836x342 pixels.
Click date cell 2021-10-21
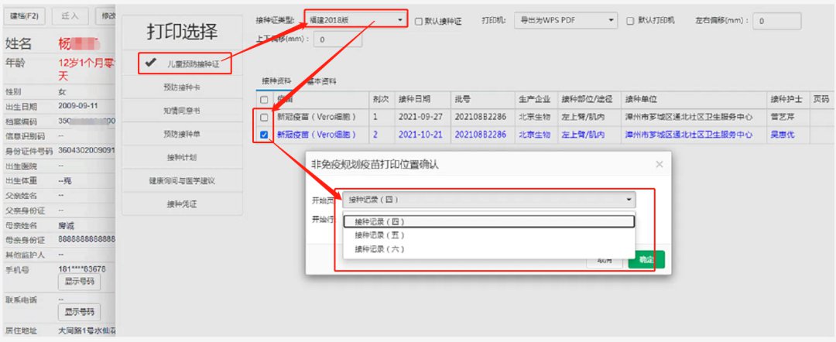[420, 135]
